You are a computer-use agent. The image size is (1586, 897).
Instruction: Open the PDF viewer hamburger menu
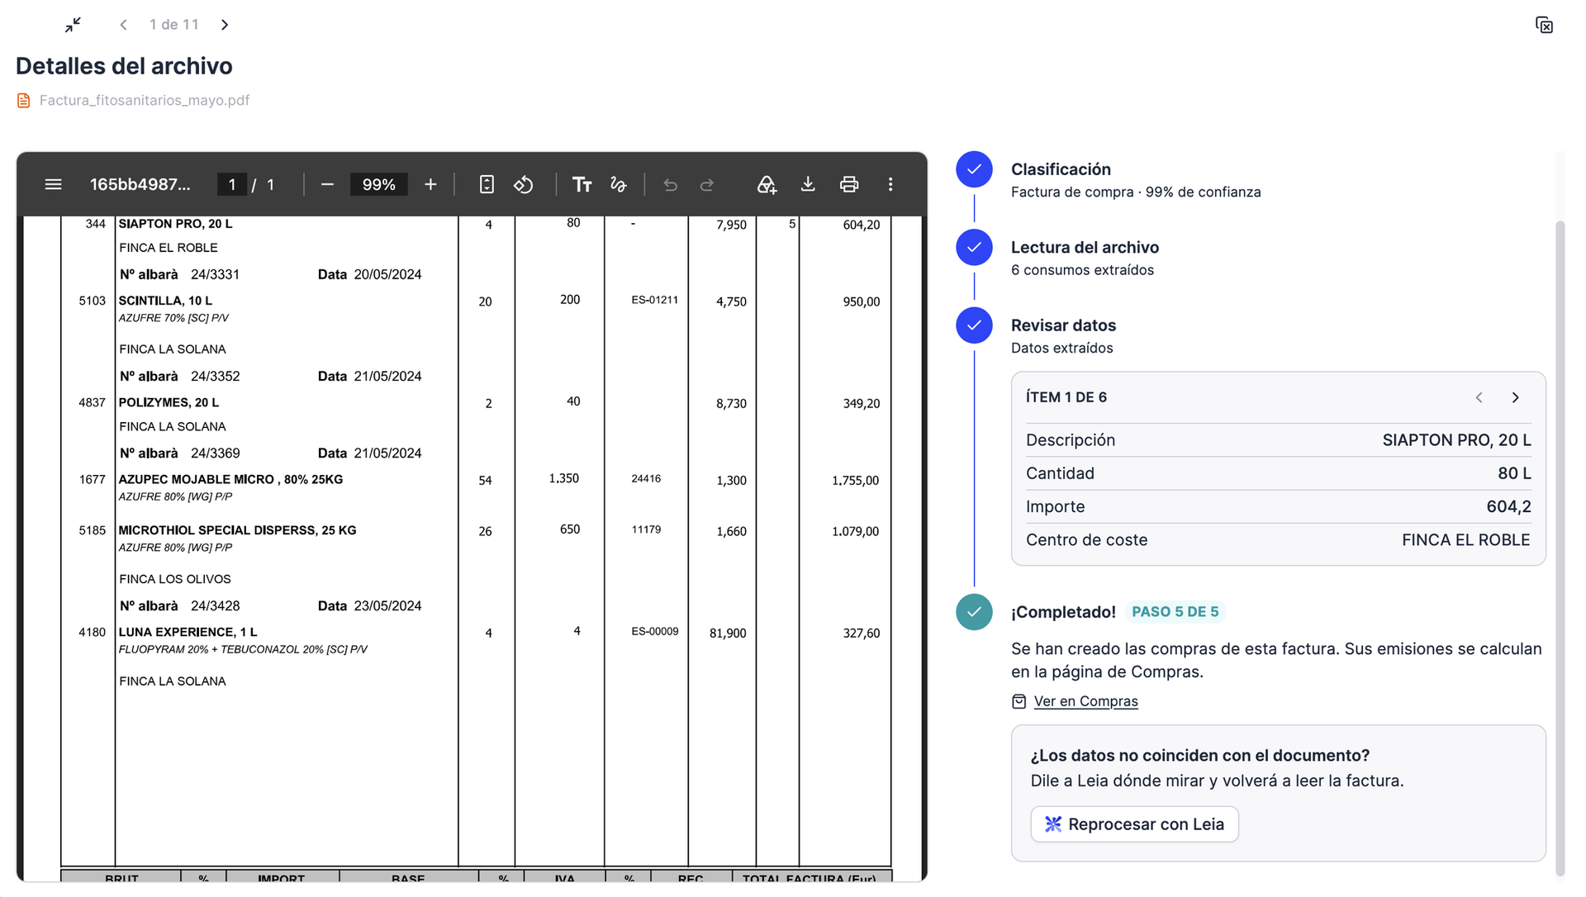(54, 184)
